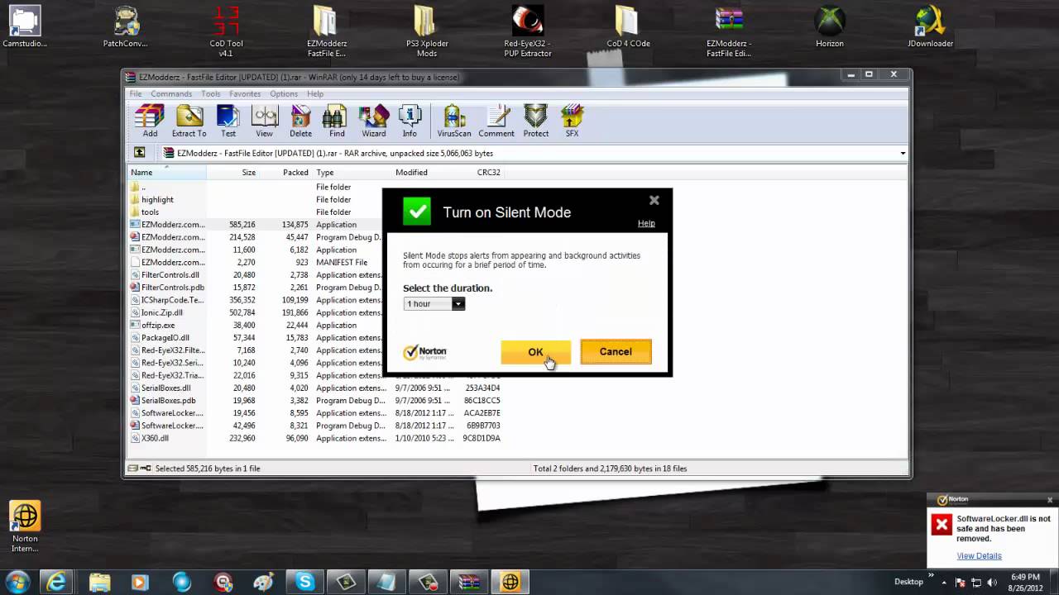Click View Details in Norton notification
Viewport: 1059px width, 595px height.
point(979,555)
